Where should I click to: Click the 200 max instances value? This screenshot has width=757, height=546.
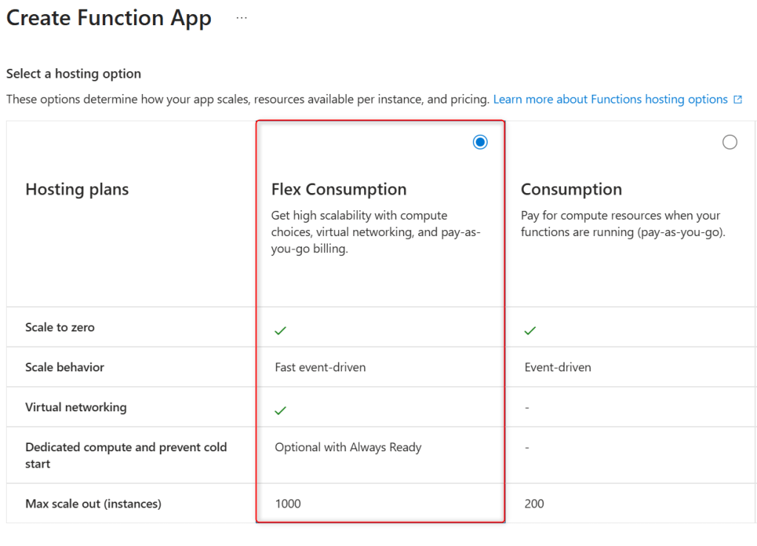pyautogui.click(x=534, y=504)
